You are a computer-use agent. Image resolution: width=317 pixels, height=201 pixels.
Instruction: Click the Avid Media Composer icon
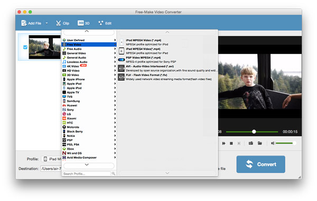pyautogui.click(x=64, y=158)
